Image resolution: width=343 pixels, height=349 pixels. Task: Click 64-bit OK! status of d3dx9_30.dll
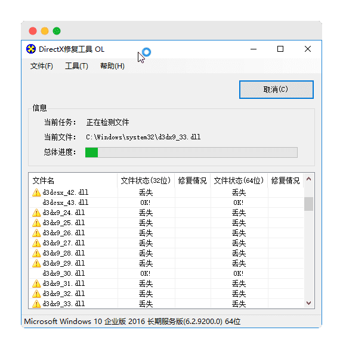pyautogui.click(x=239, y=273)
